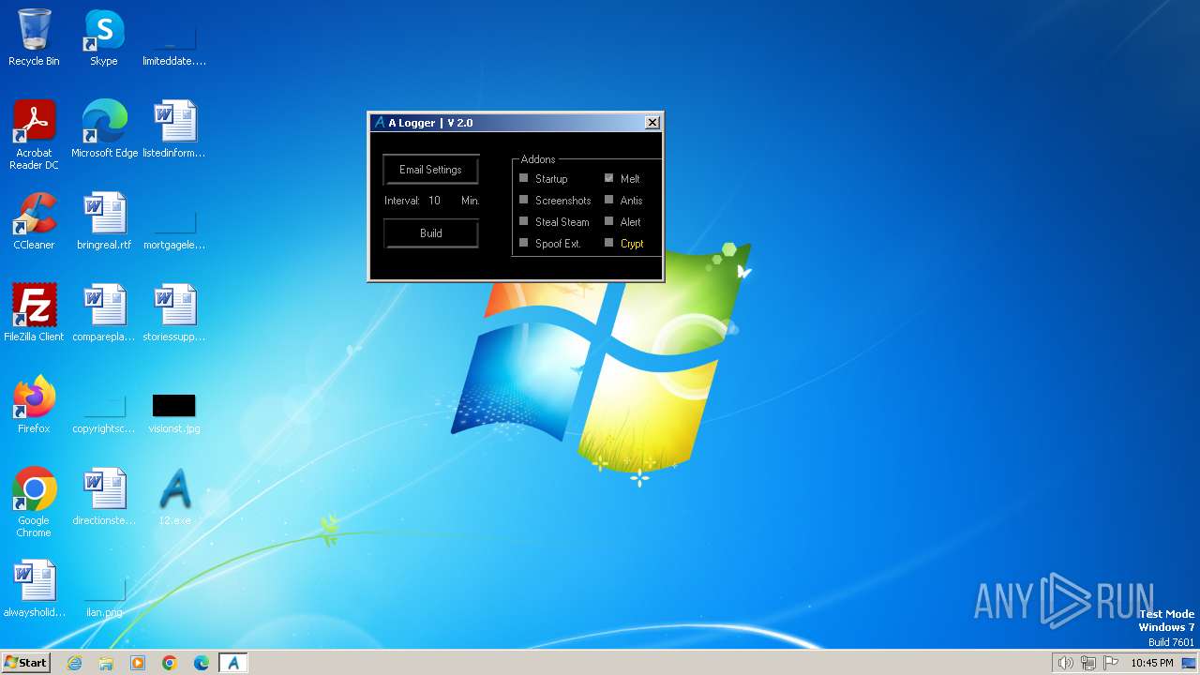Select the visionst.jpg image thumbnail
Image resolution: width=1200 pixels, height=675 pixels.
(x=174, y=405)
